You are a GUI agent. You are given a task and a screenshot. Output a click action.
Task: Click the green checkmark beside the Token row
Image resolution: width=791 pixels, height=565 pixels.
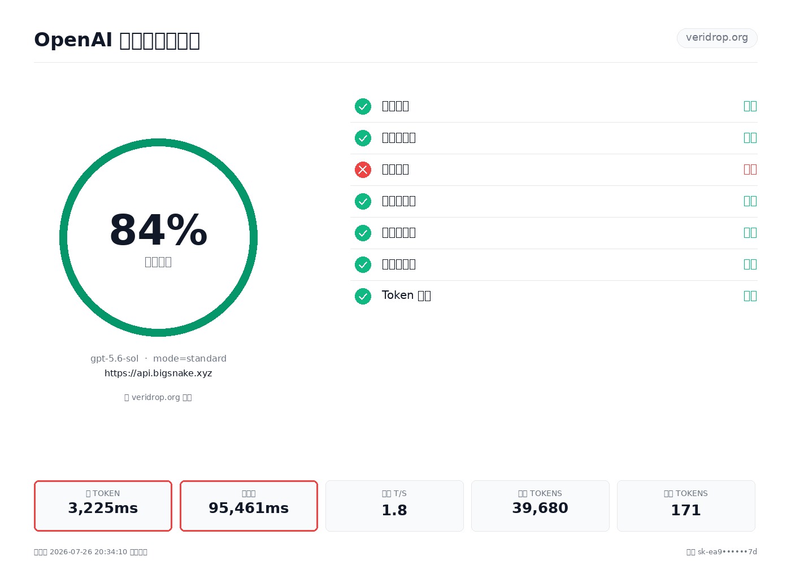pyautogui.click(x=363, y=296)
